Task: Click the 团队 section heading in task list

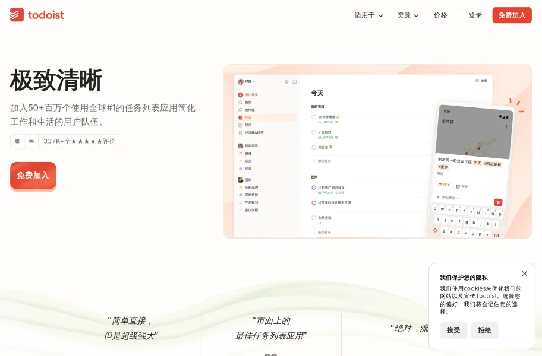Action: (x=314, y=177)
